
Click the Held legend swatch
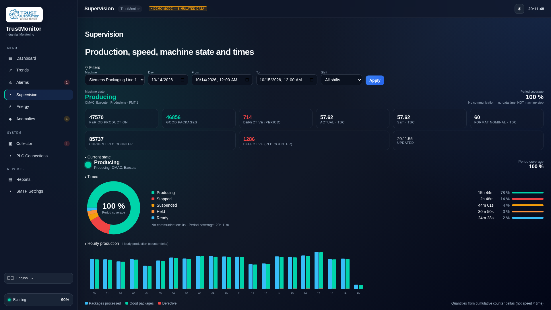(x=153, y=212)
